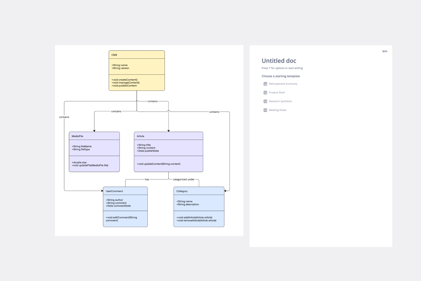Click the Untitled doc title to rename it
The width and height of the screenshot is (421, 281).
pyautogui.click(x=279, y=61)
